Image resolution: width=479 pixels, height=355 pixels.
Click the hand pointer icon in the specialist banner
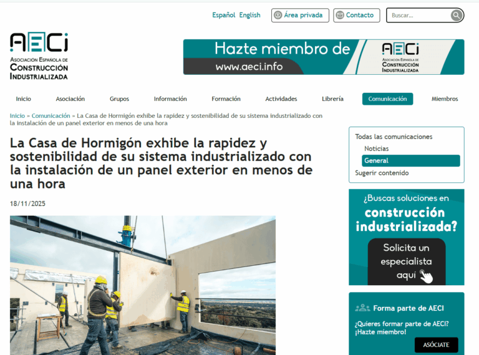tap(426, 276)
